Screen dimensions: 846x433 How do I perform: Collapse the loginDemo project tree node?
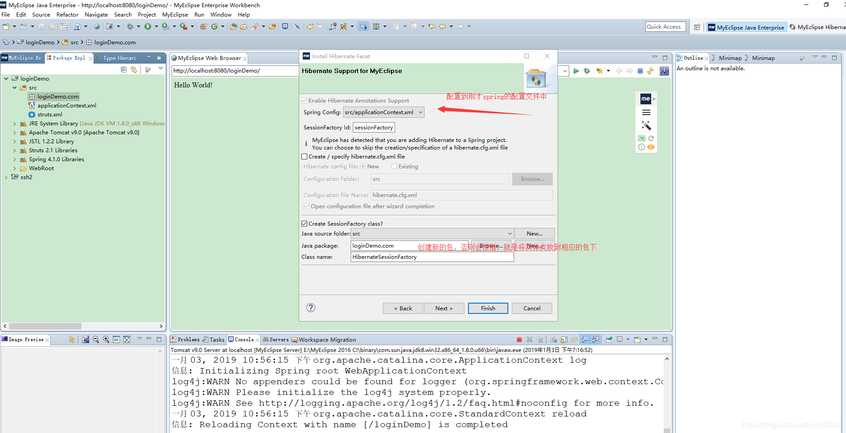(x=6, y=79)
